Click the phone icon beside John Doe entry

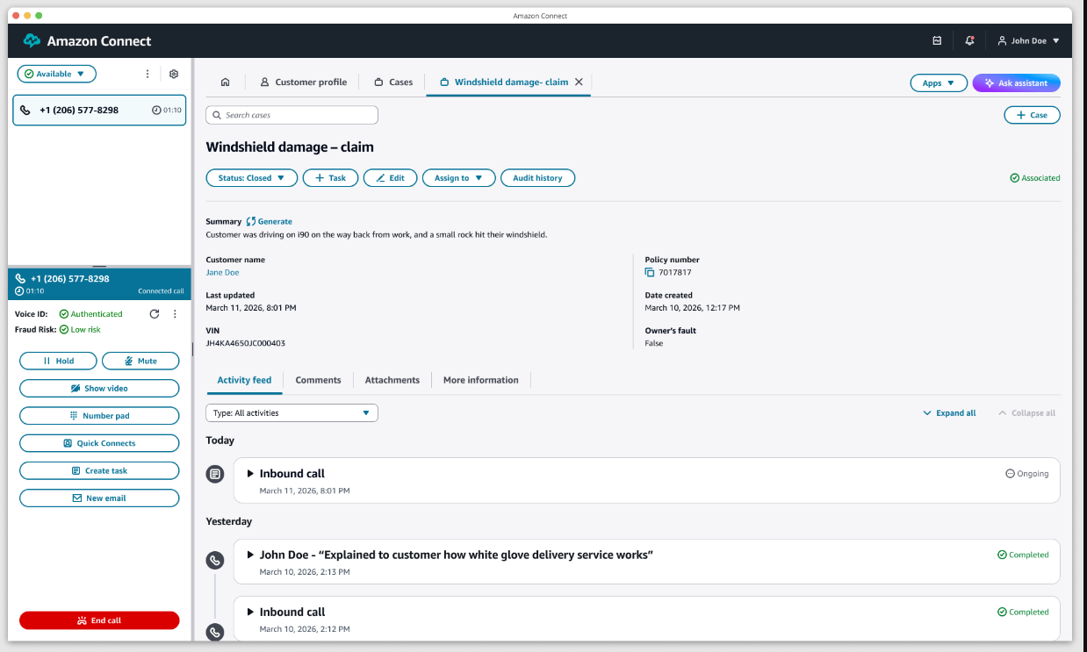coord(215,560)
